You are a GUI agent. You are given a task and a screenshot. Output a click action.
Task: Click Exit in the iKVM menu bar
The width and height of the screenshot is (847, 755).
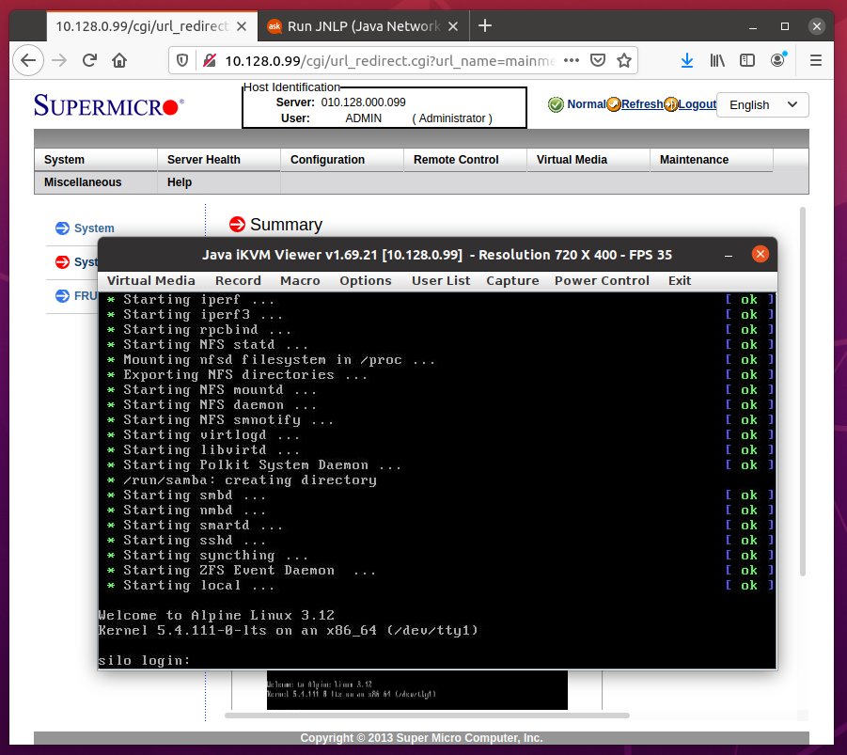[x=680, y=280]
